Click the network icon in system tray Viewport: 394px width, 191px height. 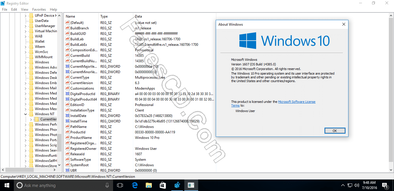tap(350, 185)
